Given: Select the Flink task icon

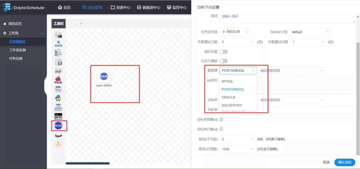Looking at the screenshot, I should click(58, 80).
